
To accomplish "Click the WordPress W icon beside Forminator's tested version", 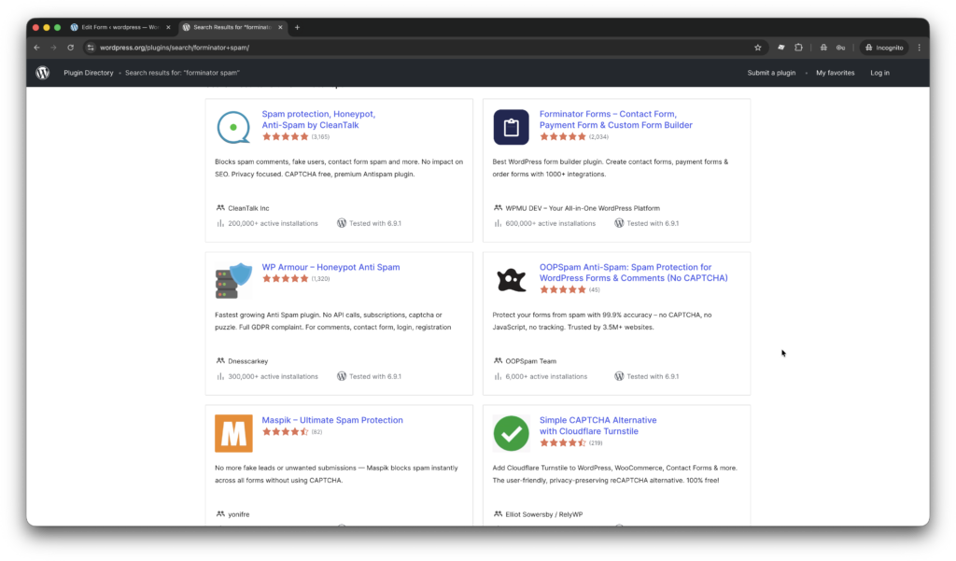I will 618,223.
